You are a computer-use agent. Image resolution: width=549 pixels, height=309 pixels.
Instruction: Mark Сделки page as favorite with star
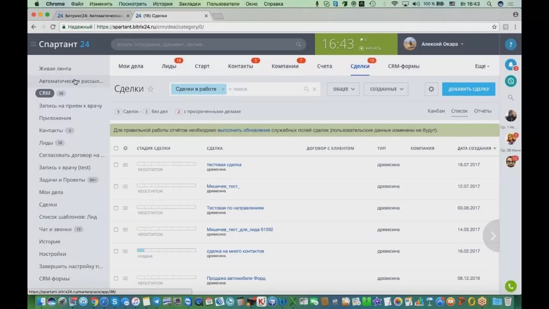pos(151,89)
